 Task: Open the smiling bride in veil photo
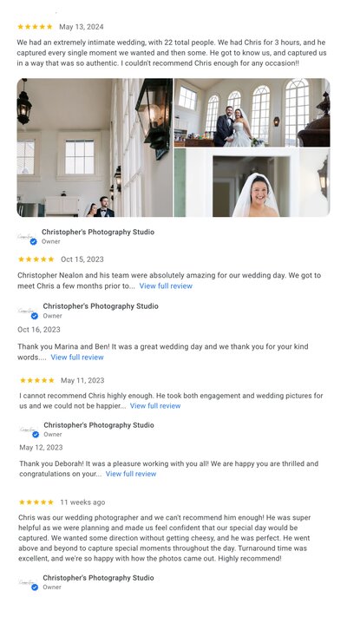click(x=252, y=182)
